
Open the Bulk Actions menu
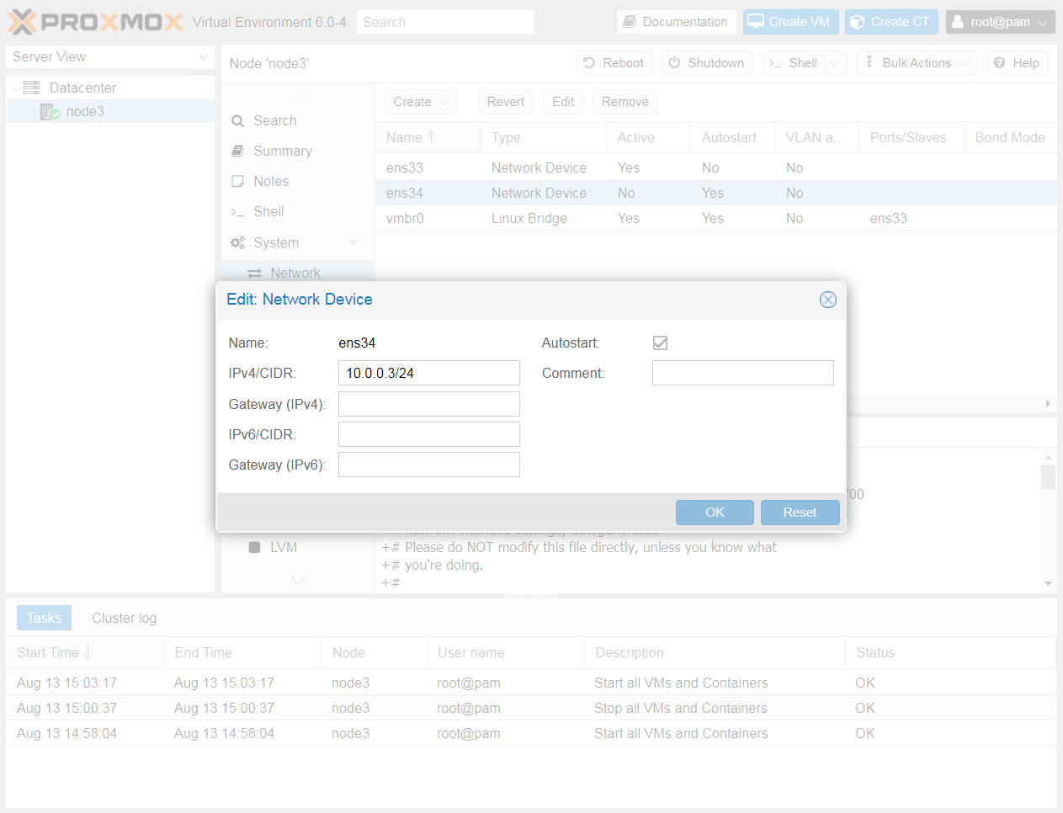point(917,63)
